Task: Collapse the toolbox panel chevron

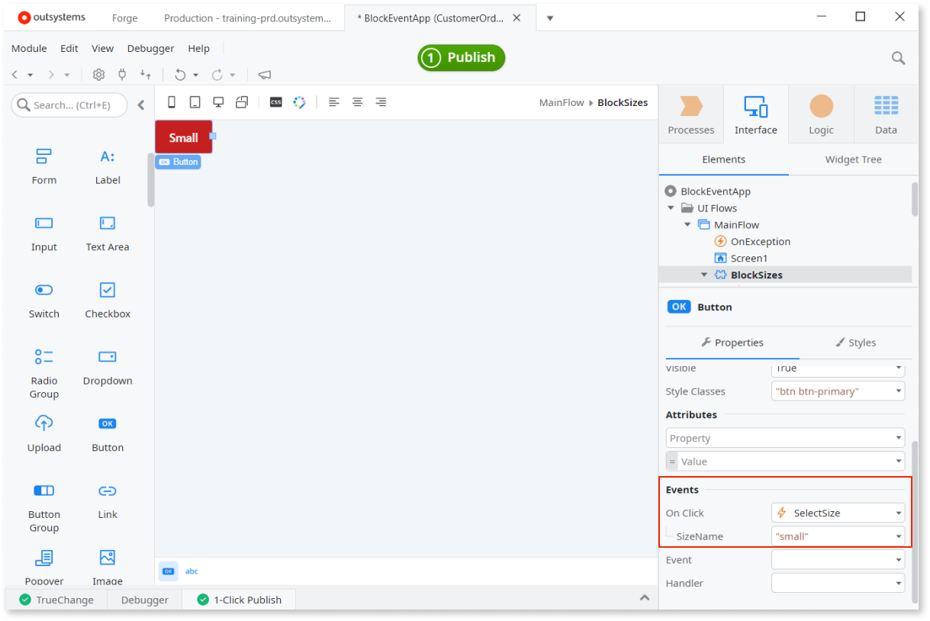Action: [141, 105]
